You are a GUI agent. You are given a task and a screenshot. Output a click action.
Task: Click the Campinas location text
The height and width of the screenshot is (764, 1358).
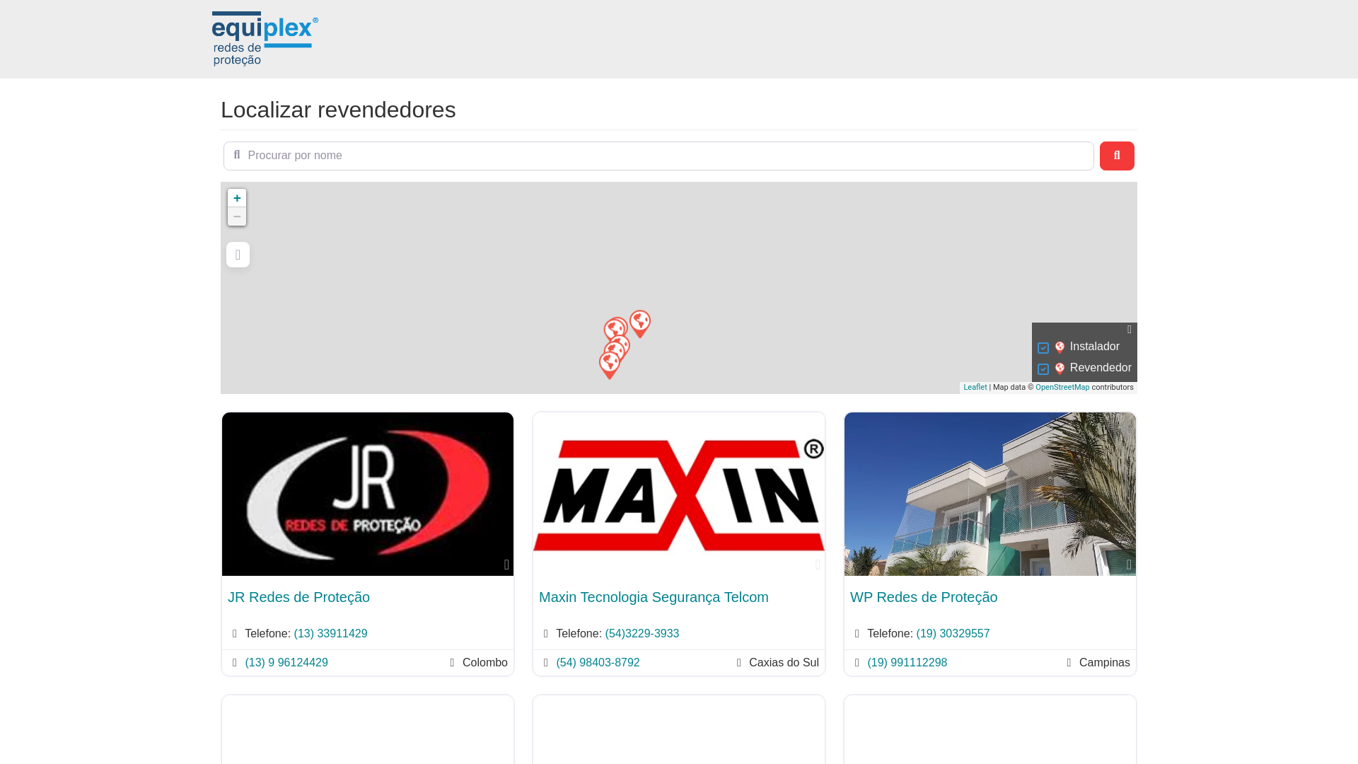point(1105,663)
